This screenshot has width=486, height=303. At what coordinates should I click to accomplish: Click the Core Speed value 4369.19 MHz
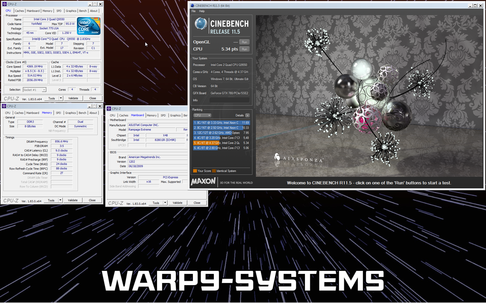coord(35,67)
